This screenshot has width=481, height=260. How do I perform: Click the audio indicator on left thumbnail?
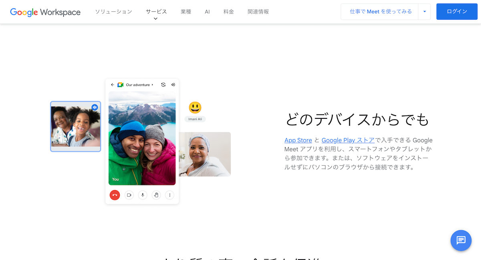pos(95,107)
